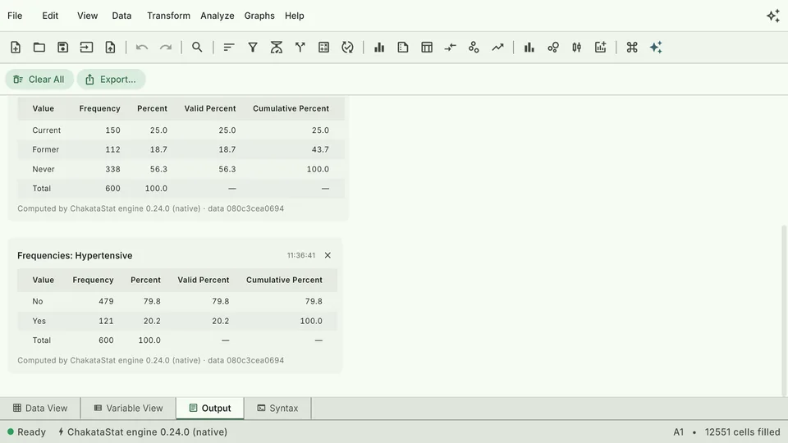Click the boxplot candlestick icon
This screenshot has height=443, width=788.
tap(576, 48)
